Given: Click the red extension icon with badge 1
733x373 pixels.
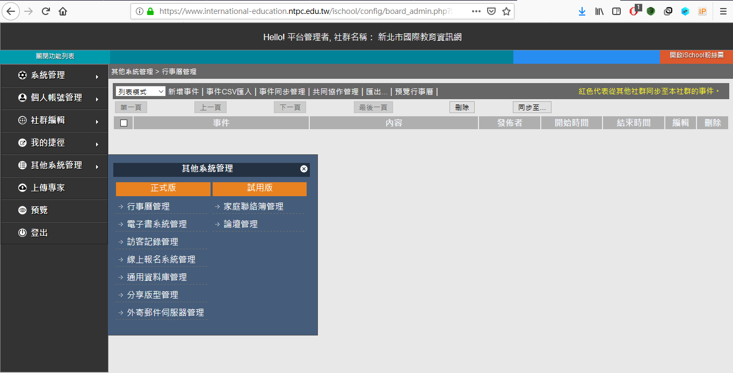Looking at the screenshot, I should 634,11.
